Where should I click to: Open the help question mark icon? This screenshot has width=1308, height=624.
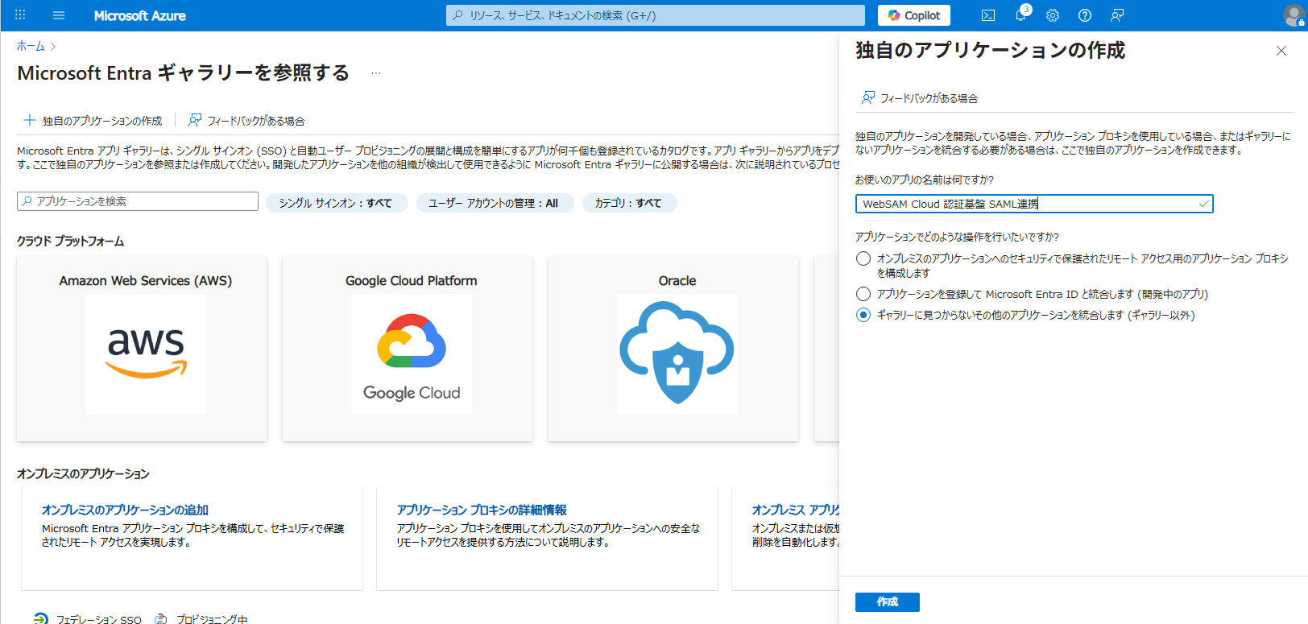pos(1085,15)
